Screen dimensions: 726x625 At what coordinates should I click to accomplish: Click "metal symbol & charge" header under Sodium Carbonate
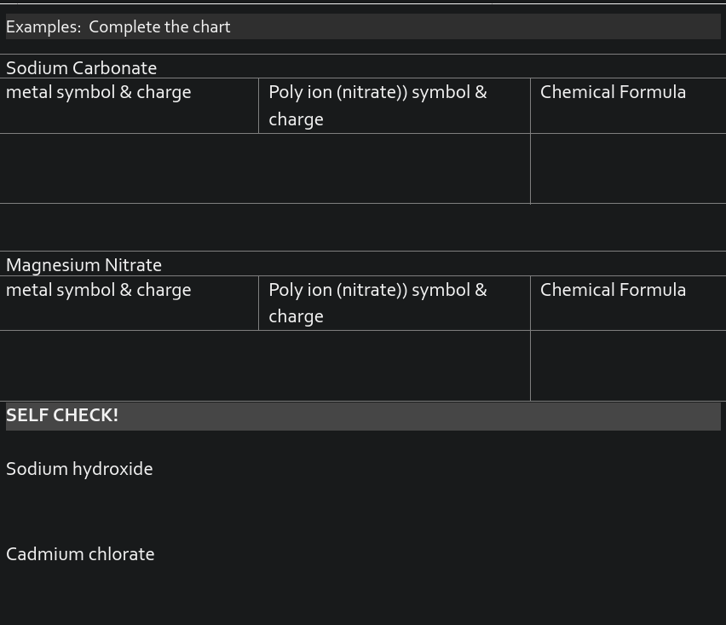(x=99, y=92)
